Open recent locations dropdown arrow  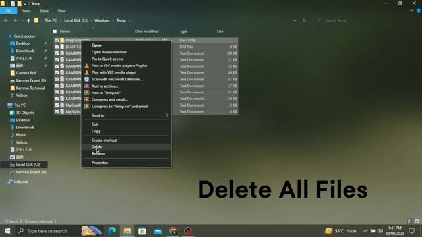pyautogui.click(x=22, y=20)
